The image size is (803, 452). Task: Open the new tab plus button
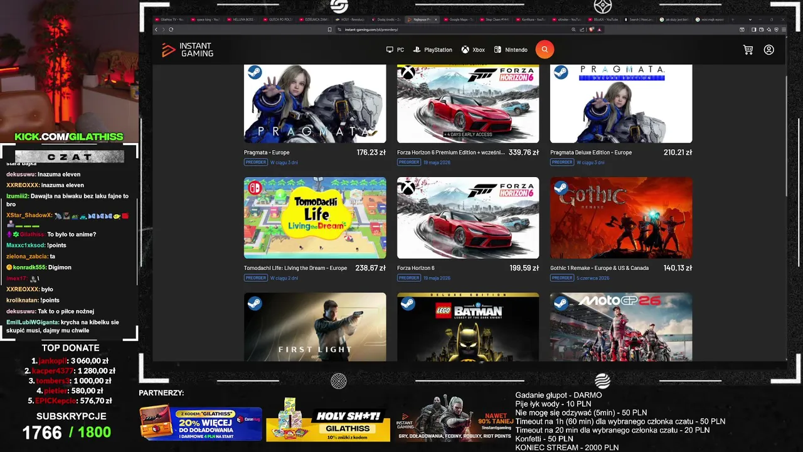732,19
